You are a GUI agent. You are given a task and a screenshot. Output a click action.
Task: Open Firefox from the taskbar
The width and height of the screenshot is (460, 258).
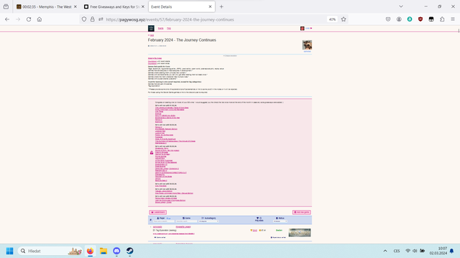pyautogui.click(x=90, y=251)
